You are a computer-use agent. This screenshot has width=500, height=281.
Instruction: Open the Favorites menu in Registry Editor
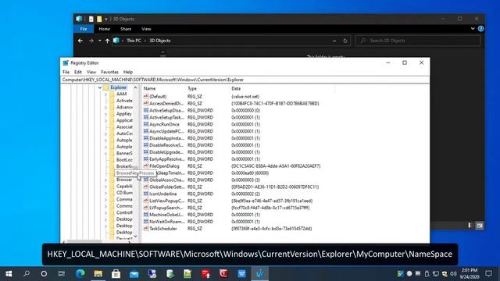point(109,72)
